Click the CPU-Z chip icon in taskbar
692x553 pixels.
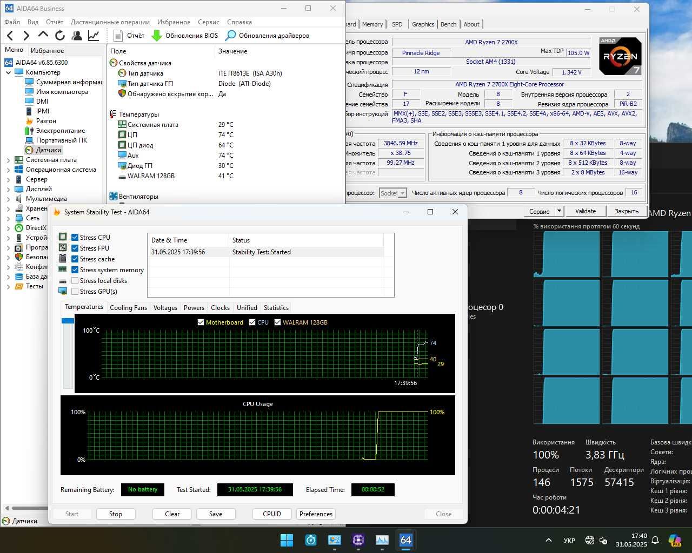pos(358,540)
